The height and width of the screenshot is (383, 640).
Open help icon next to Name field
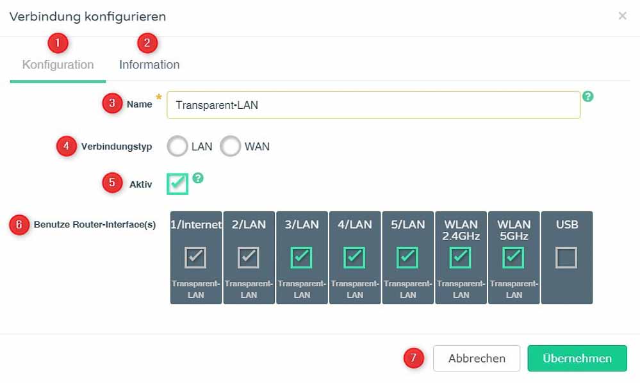(x=587, y=97)
